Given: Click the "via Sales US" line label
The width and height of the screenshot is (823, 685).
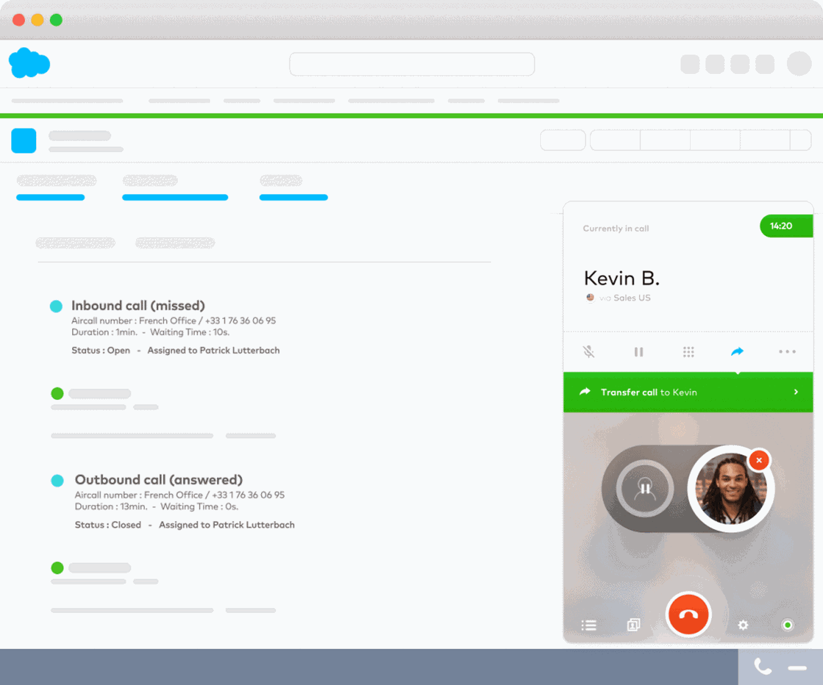Looking at the screenshot, I should click(x=625, y=298).
